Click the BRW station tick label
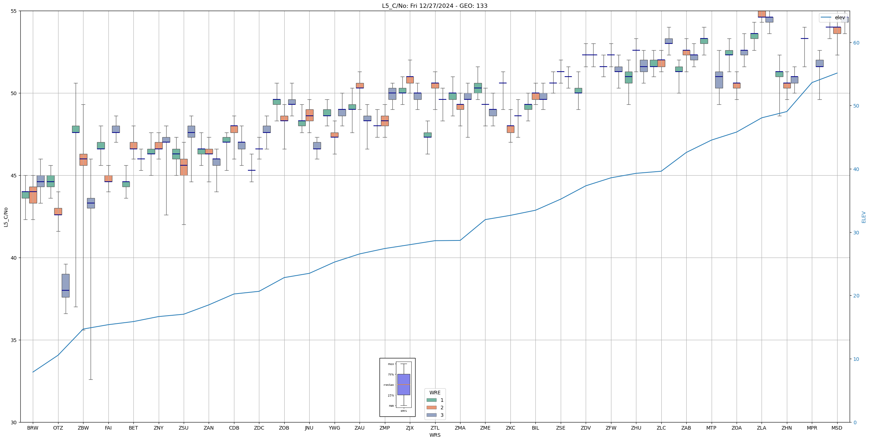870x441 pixels. (33, 428)
